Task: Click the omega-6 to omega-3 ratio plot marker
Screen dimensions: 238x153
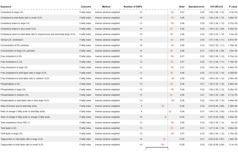Action: pyautogui.click(x=166, y=117)
